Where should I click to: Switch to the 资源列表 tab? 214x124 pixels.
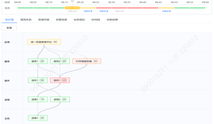point(44,20)
